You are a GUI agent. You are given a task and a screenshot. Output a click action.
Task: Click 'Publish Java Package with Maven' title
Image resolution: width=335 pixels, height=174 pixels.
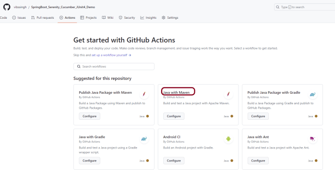point(105,92)
